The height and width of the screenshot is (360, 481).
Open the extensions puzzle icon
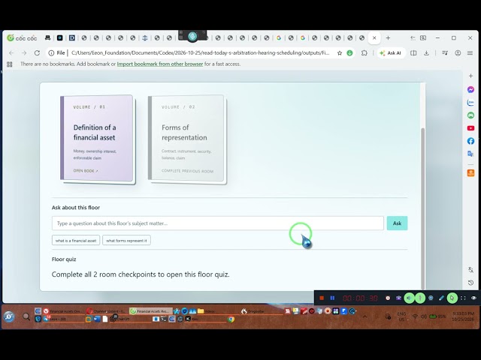[x=364, y=53]
